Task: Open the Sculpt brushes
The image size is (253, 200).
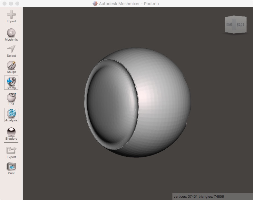Action: pos(11,67)
